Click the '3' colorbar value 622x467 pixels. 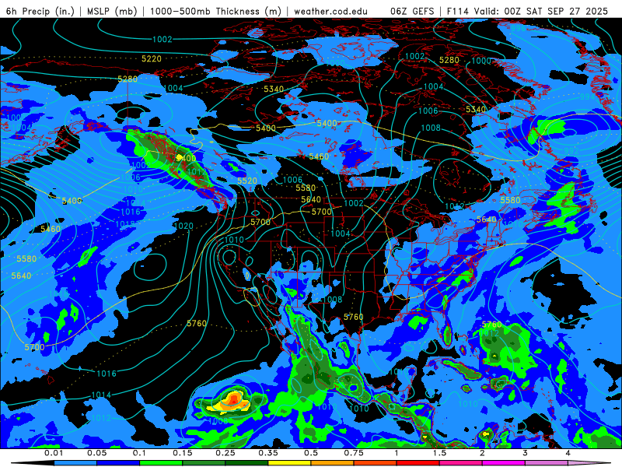pyautogui.click(x=526, y=453)
